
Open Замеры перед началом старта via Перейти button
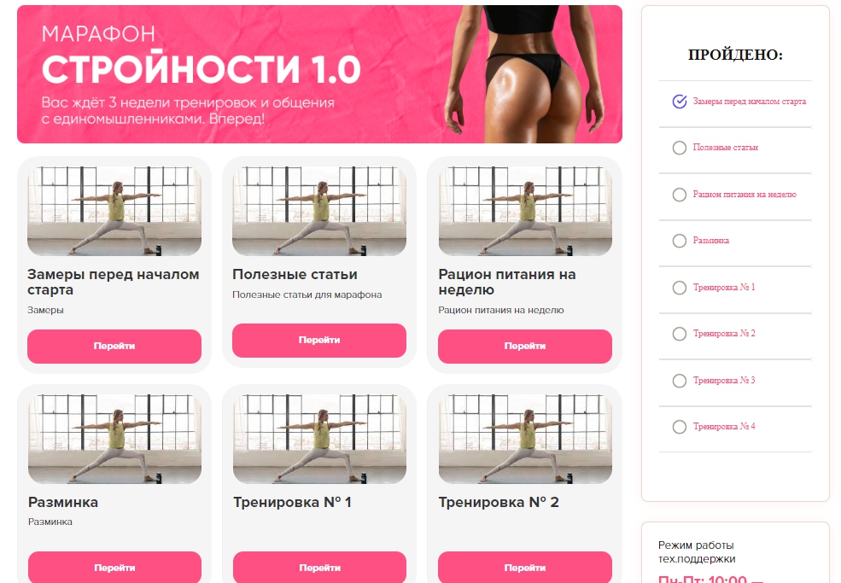tap(114, 347)
